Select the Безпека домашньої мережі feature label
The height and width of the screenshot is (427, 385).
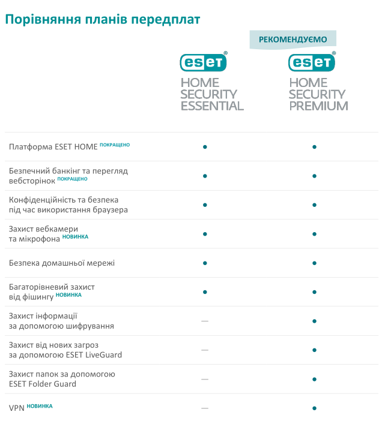point(62,263)
